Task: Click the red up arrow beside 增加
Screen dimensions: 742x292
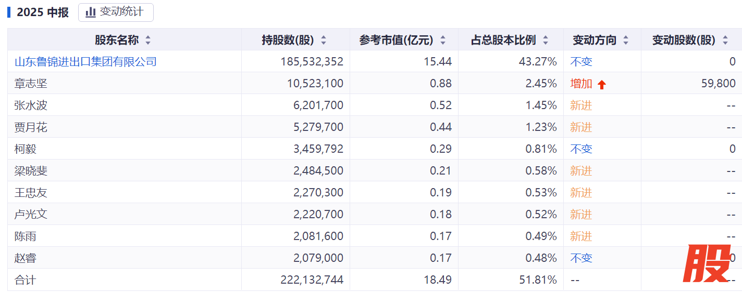Action: 602,84
